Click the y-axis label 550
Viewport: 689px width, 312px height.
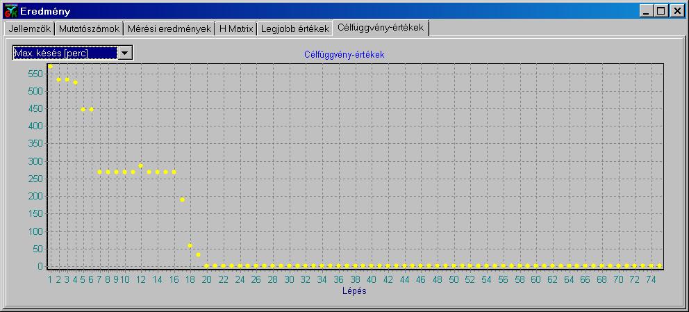point(36,74)
